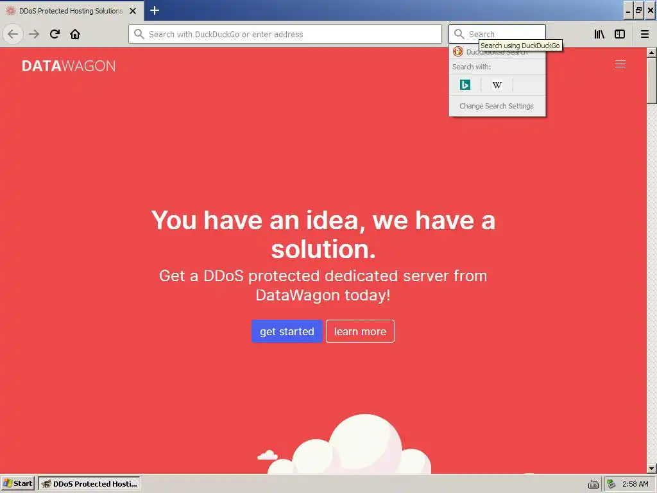Open the Windows Start menu
Viewport: 657px width, 493px height.
coord(18,483)
